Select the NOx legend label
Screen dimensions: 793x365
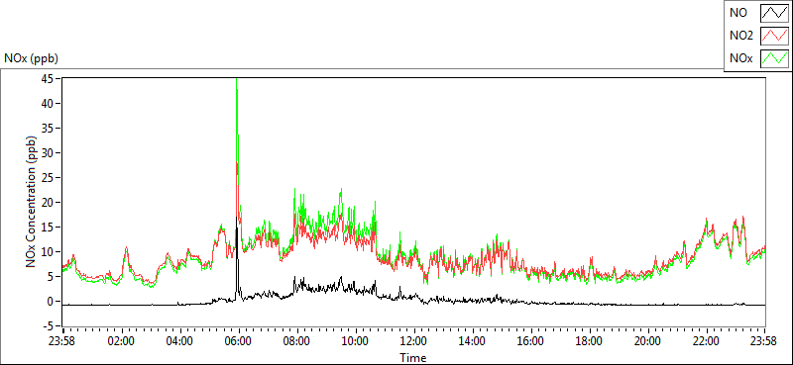[x=741, y=58]
